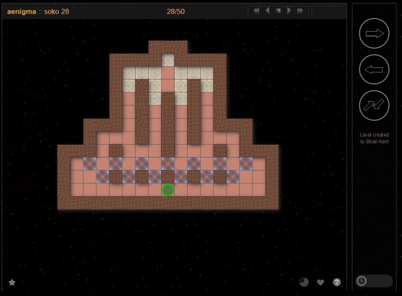Open the pie chart statistics icon

(x=304, y=282)
